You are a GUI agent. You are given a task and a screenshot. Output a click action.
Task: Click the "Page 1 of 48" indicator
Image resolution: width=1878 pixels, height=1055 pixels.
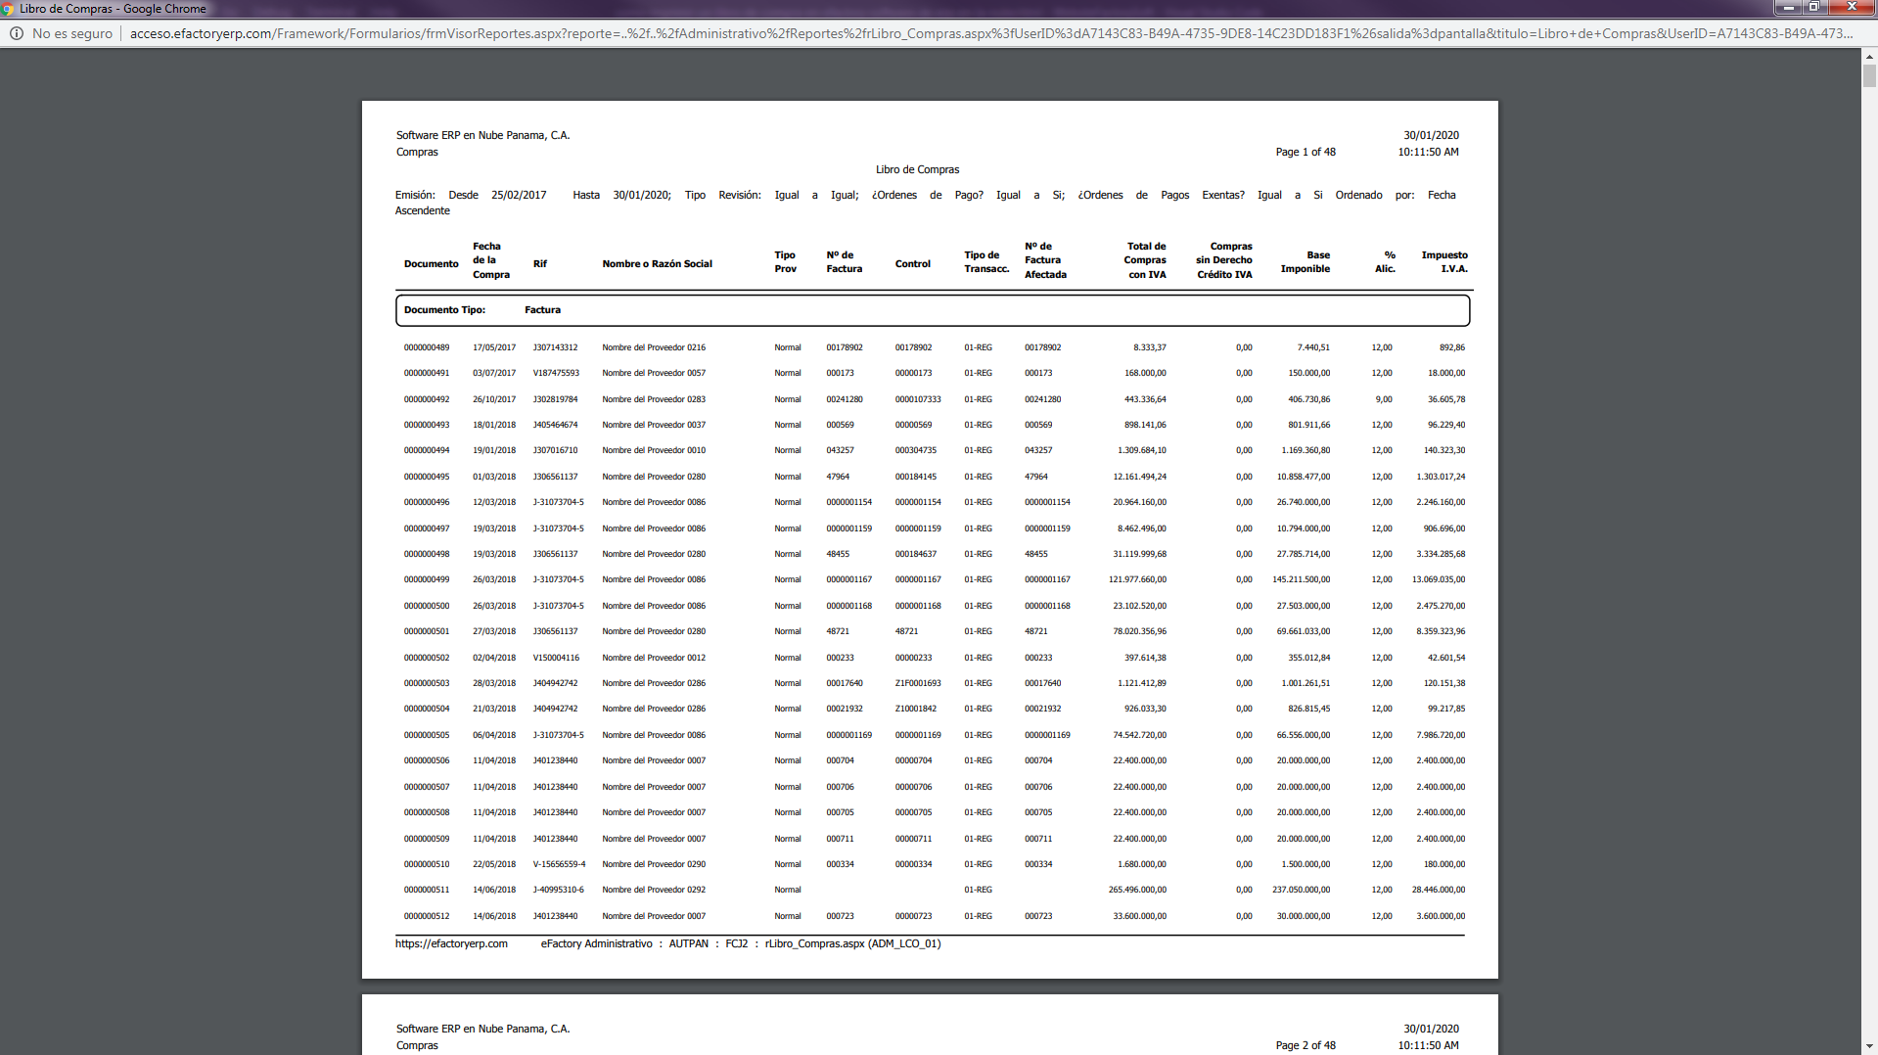pyautogui.click(x=1305, y=152)
